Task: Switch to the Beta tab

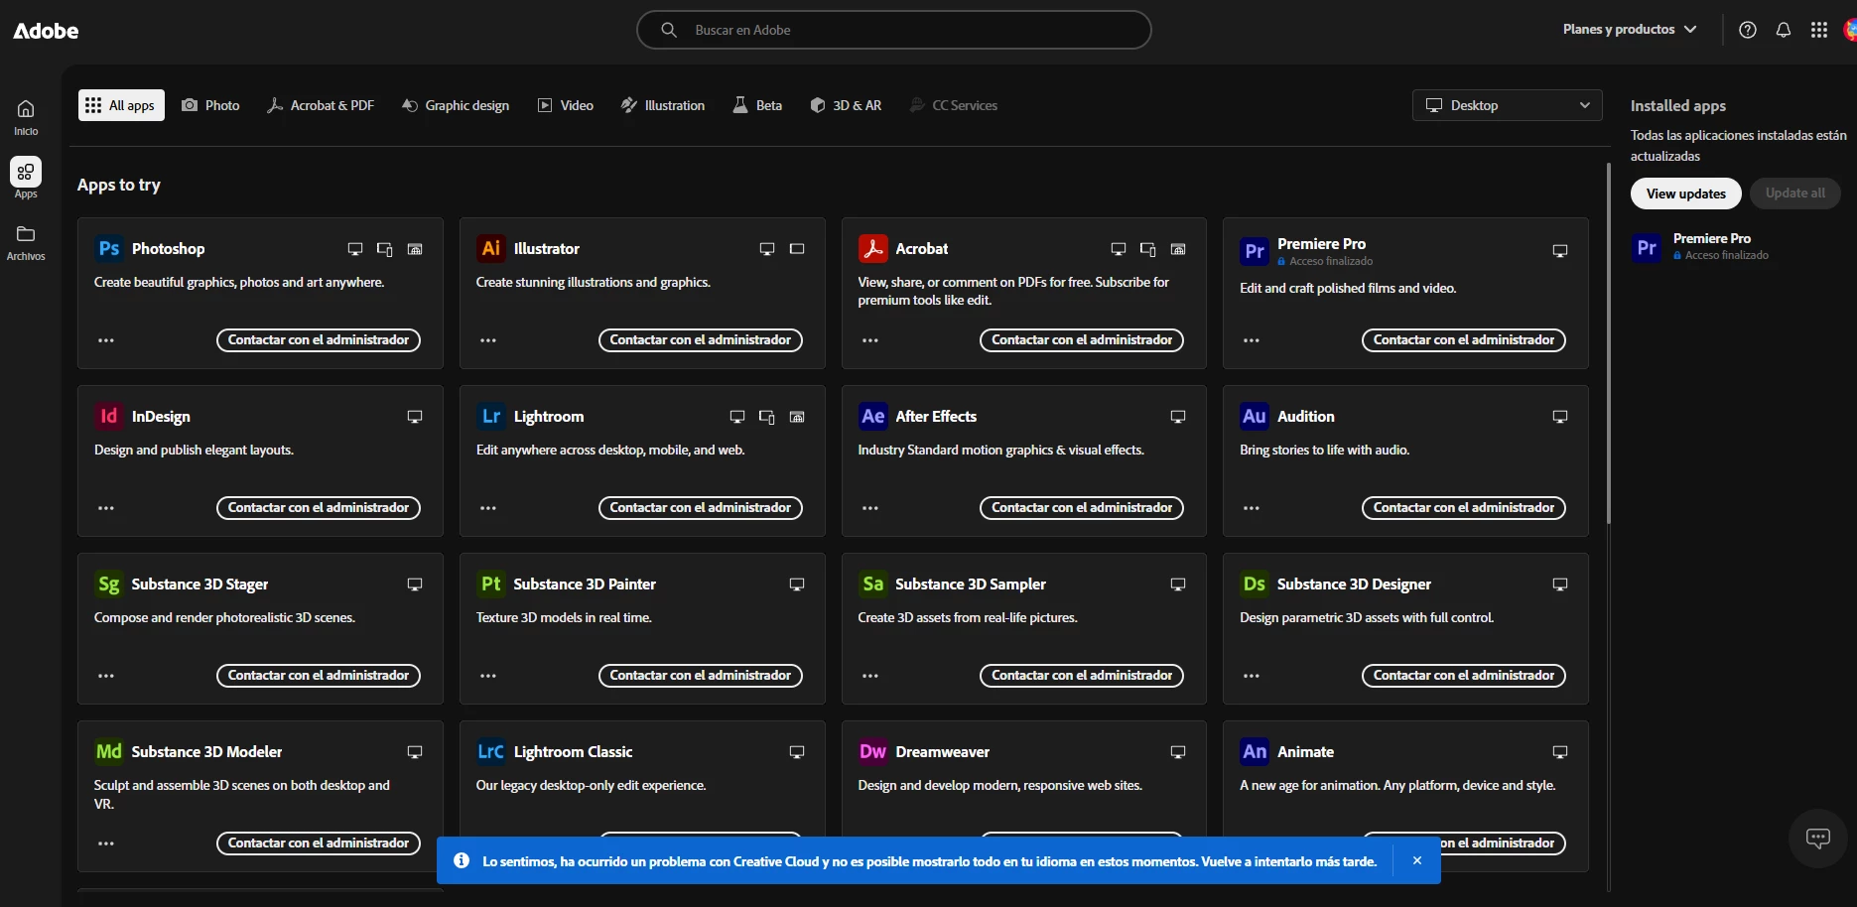Action: pos(757,105)
